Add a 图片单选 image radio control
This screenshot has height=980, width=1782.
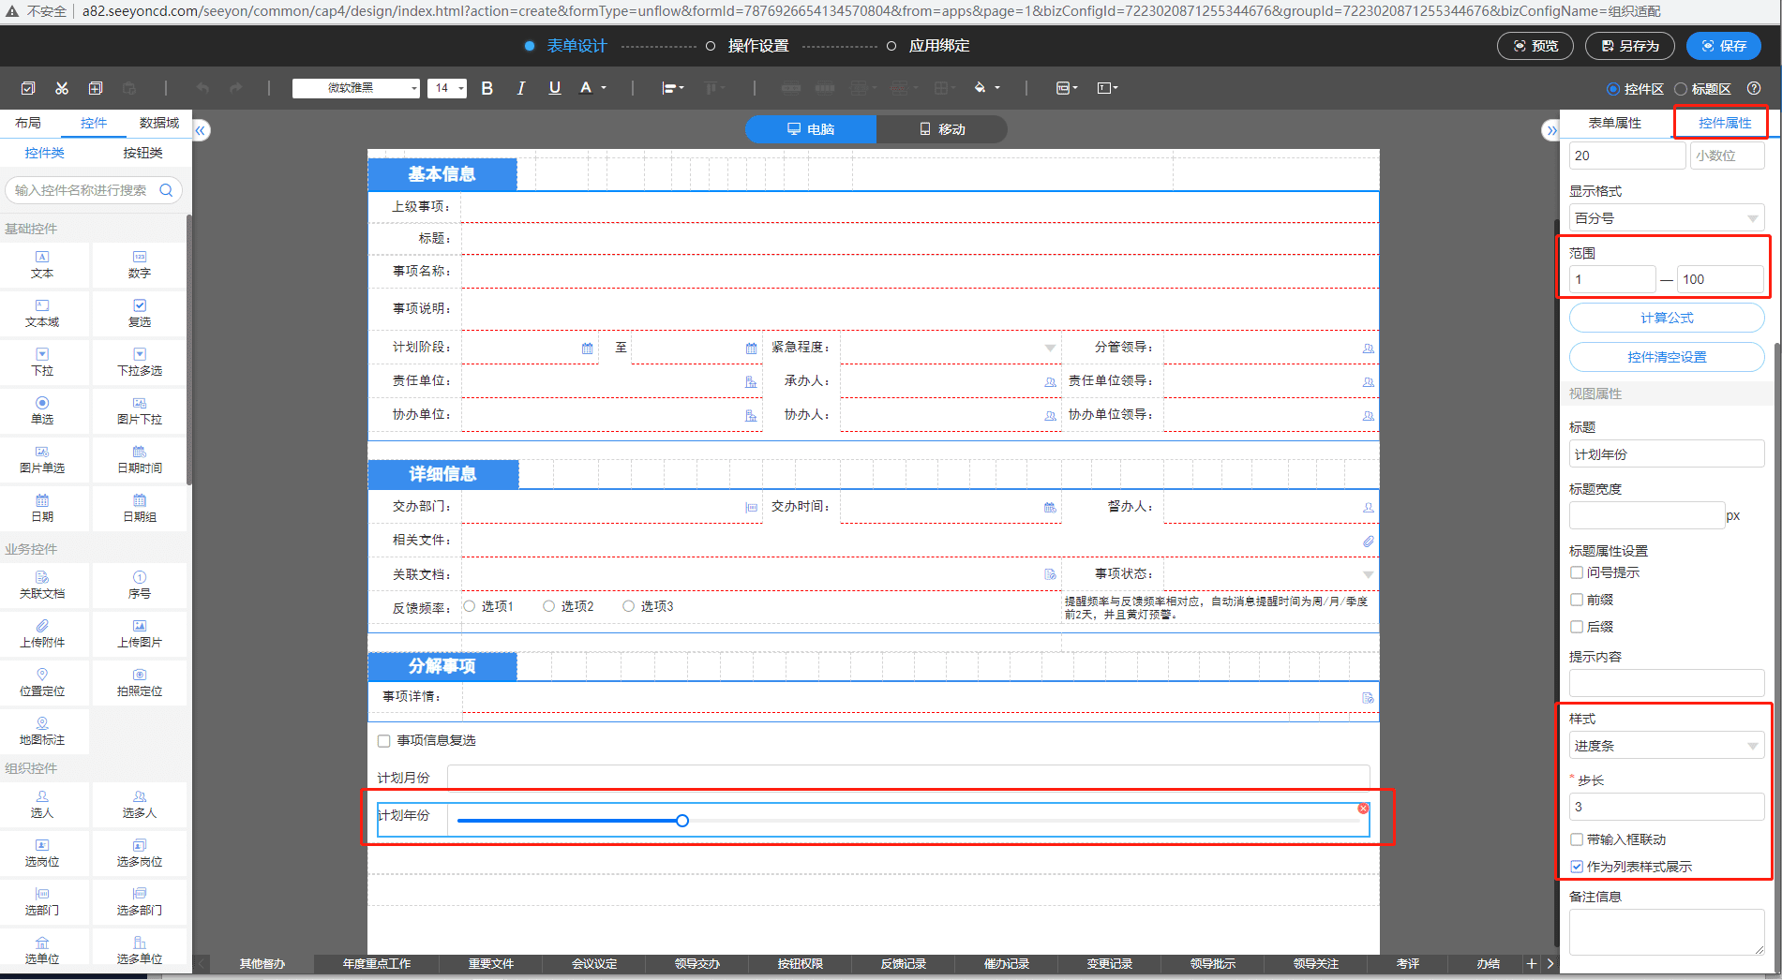pos(42,459)
